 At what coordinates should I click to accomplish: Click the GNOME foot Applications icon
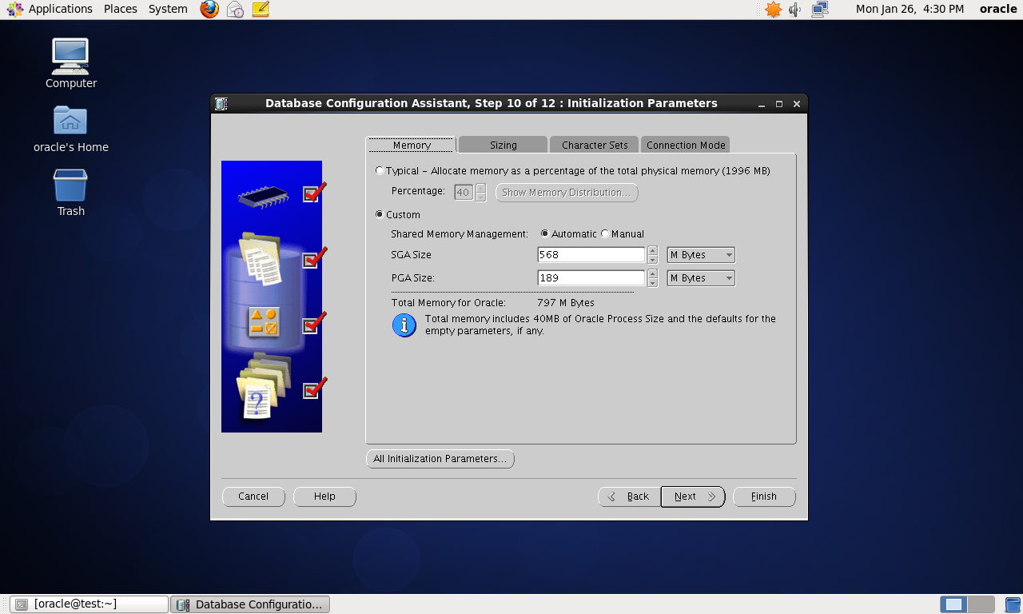(15, 10)
